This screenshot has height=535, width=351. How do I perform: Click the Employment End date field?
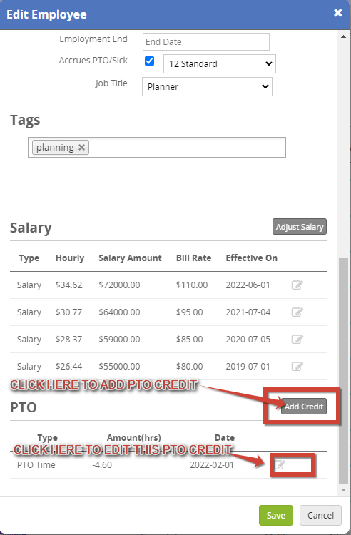[206, 41]
